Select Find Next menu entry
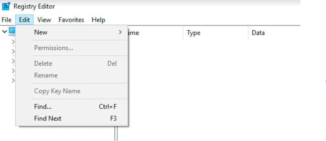The image size is (326, 141). [72, 119]
